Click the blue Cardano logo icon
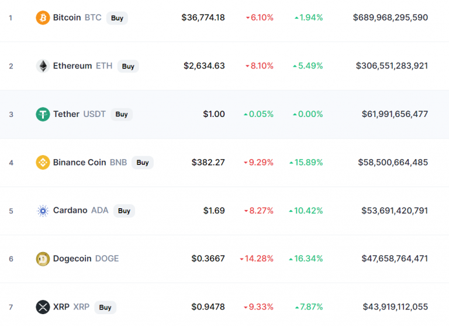This screenshot has width=449, height=327. 43,211
